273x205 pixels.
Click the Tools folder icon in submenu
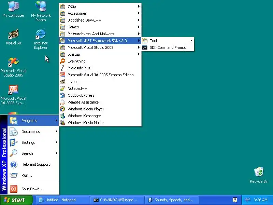[x=144, y=41]
